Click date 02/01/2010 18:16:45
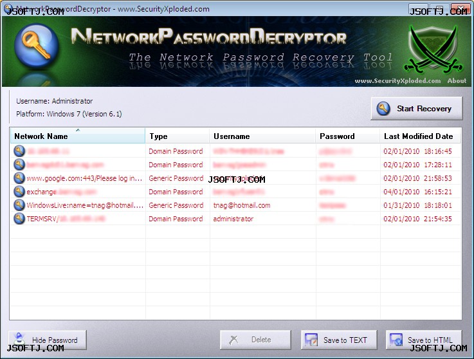This screenshot has height=359, width=474. pos(418,151)
